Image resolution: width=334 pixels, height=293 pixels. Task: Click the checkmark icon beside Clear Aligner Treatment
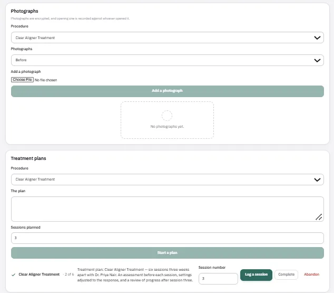13,275
